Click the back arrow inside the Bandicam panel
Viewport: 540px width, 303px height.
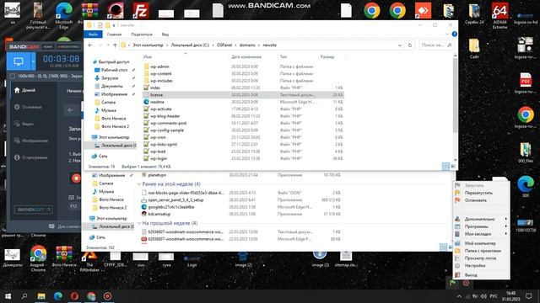pos(71,110)
